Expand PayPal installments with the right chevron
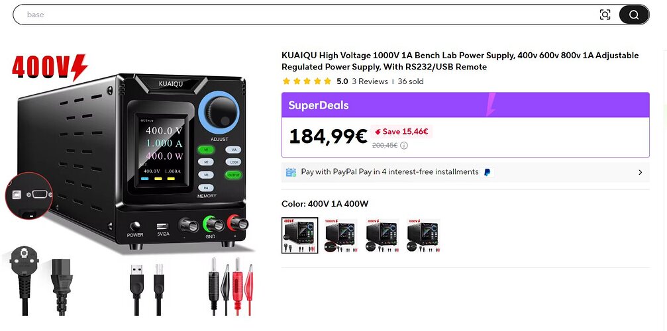 (x=641, y=173)
